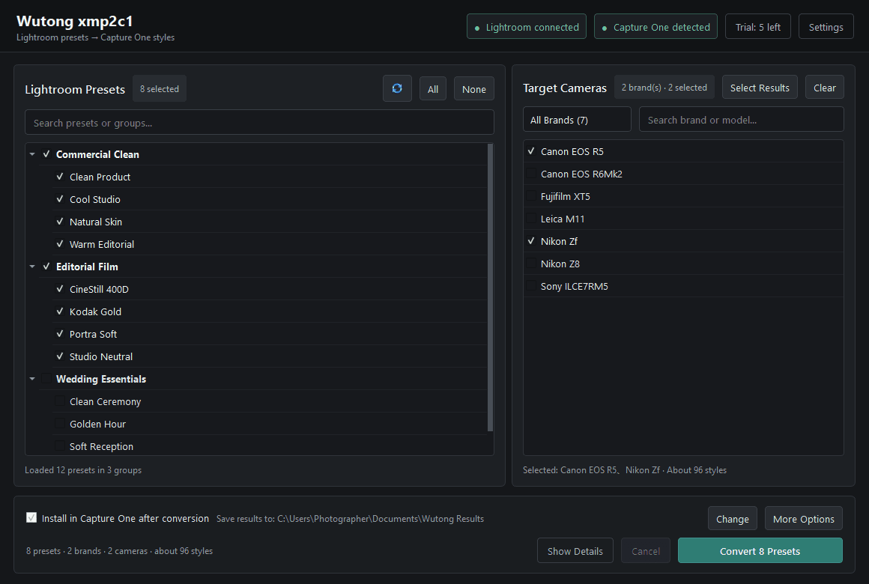Image resolution: width=869 pixels, height=584 pixels.
Task: Start conversion with Convert 8 Presets
Action: [760, 551]
